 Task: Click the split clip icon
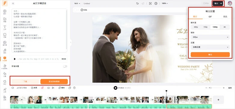click(x=48, y=88)
